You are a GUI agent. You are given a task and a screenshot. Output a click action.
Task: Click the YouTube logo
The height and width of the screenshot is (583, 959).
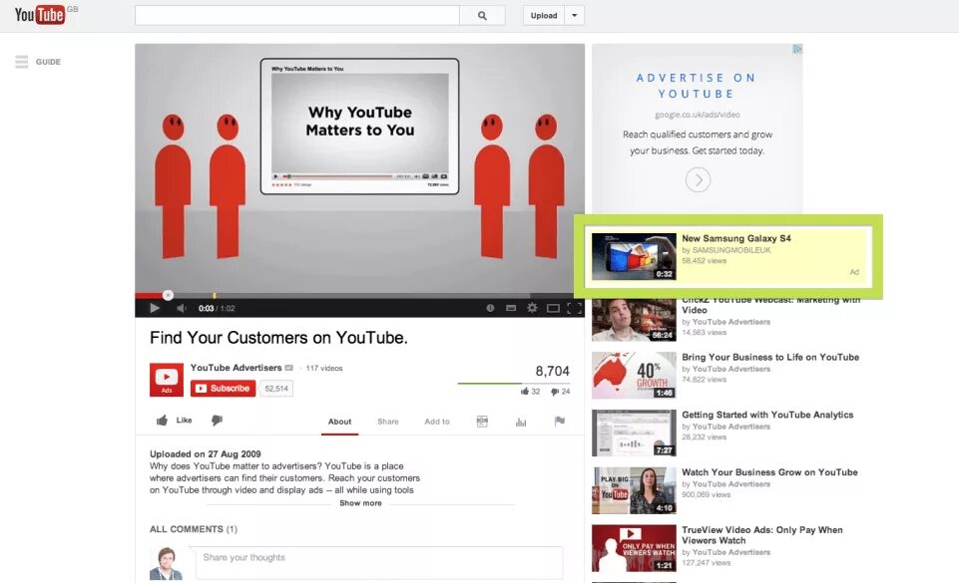pyautogui.click(x=40, y=14)
